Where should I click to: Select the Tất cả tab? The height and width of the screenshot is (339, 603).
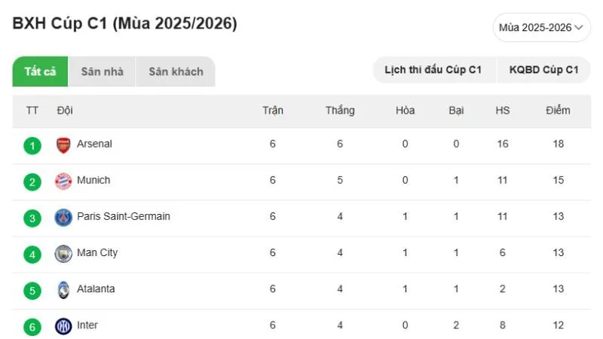click(x=40, y=72)
